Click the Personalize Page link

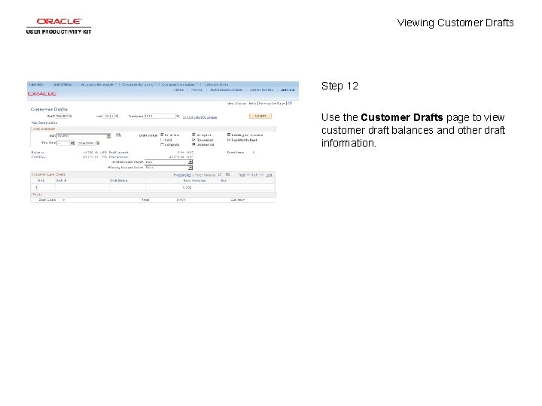(272, 103)
